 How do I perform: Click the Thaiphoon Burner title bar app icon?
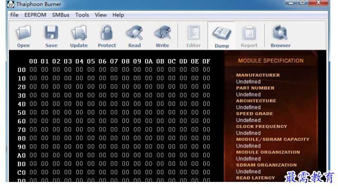[x=11, y=4]
